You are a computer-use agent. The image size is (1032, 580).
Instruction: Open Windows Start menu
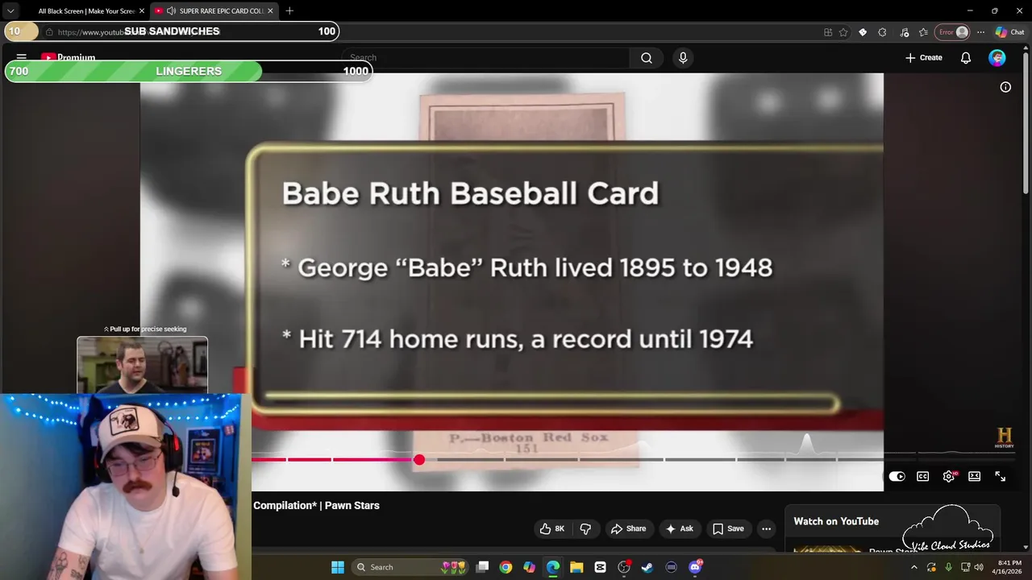coord(338,567)
